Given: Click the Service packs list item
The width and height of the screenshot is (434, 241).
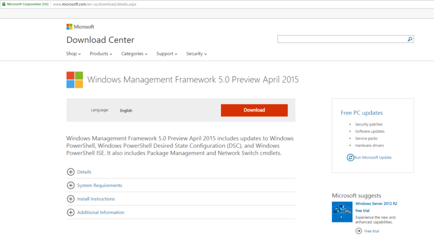Looking at the screenshot, I should [366, 139].
